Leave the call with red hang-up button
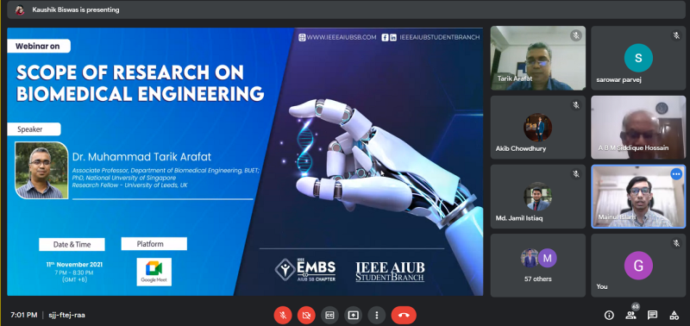The height and width of the screenshot is (326, 690). (404, 316)
